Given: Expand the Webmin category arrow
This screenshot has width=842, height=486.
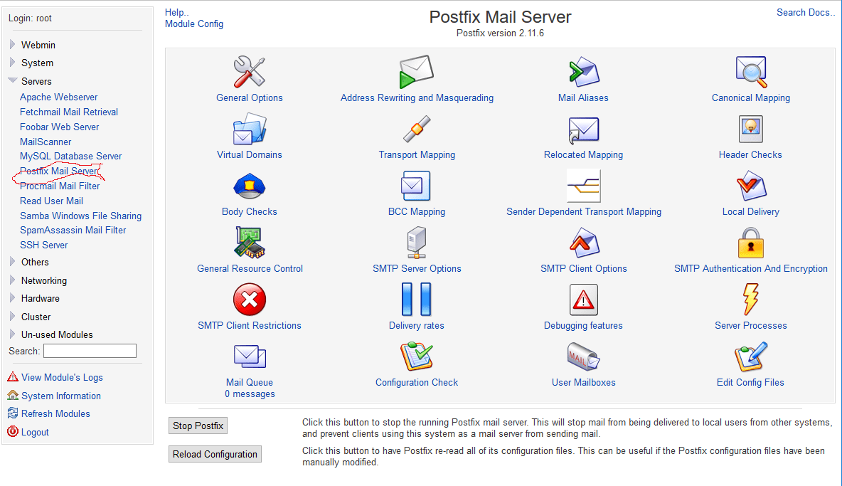Looking at the screenshot, I should pyautogui.click(x=12, y=45).
